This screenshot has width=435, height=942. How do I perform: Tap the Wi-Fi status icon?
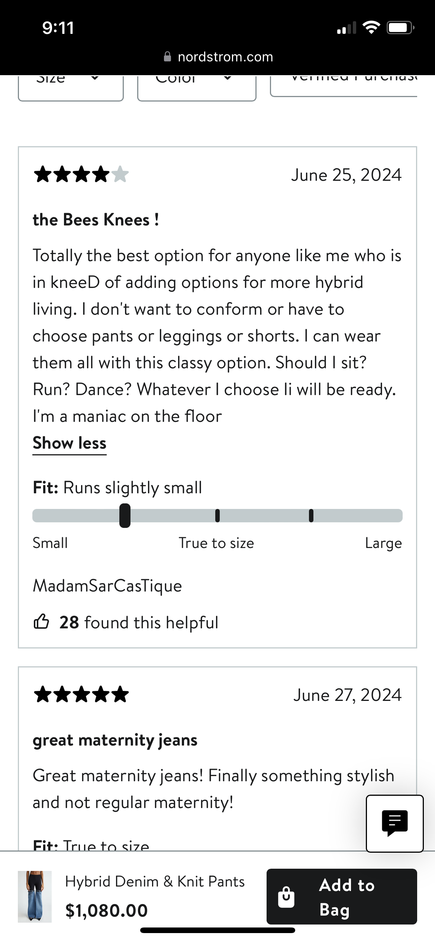tap(371, 28)
